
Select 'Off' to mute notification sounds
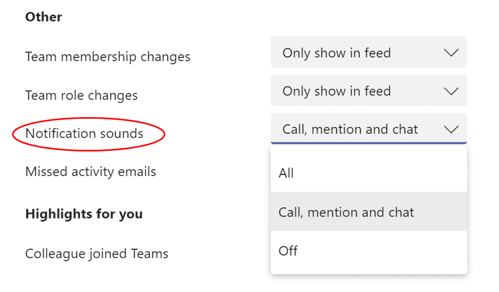369,251
